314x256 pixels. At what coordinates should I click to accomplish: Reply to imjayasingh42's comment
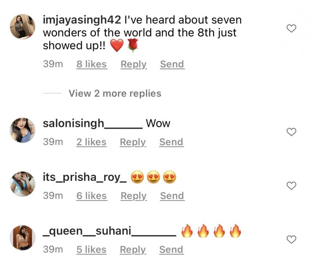(133, 65)
